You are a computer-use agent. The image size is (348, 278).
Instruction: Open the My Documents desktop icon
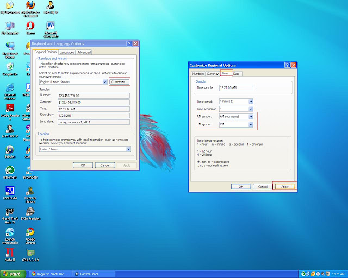point(10,7)
